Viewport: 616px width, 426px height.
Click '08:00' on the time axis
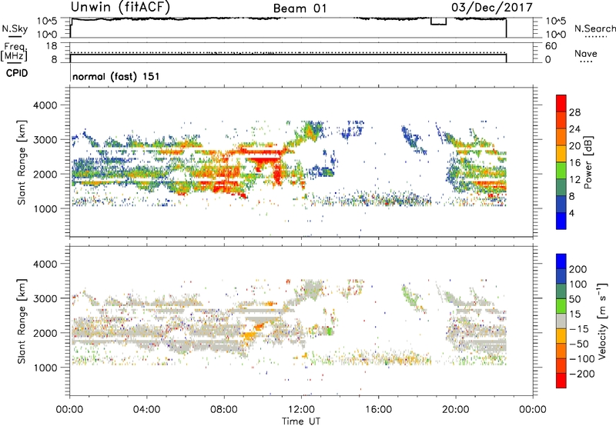224,410
